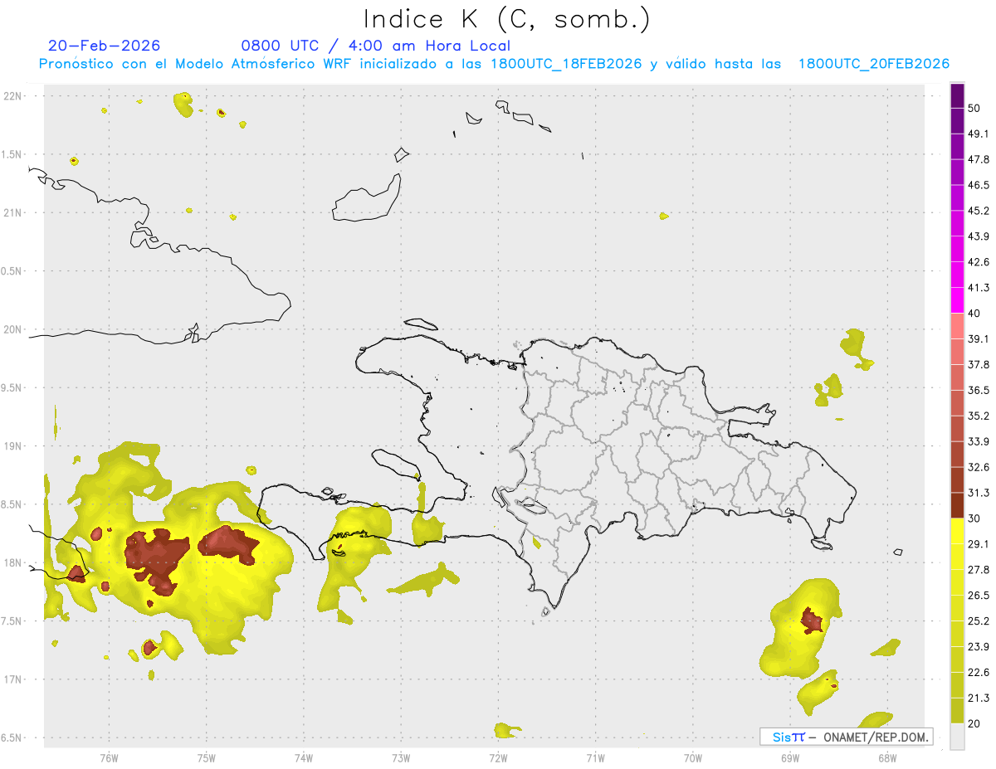This screenshot has height=769, width=996.
Task: Select the '20-Feb-2026' date label
Action: 104,46
